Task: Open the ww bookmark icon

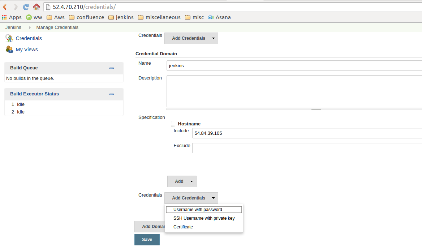Action: [x=29, y=17]
